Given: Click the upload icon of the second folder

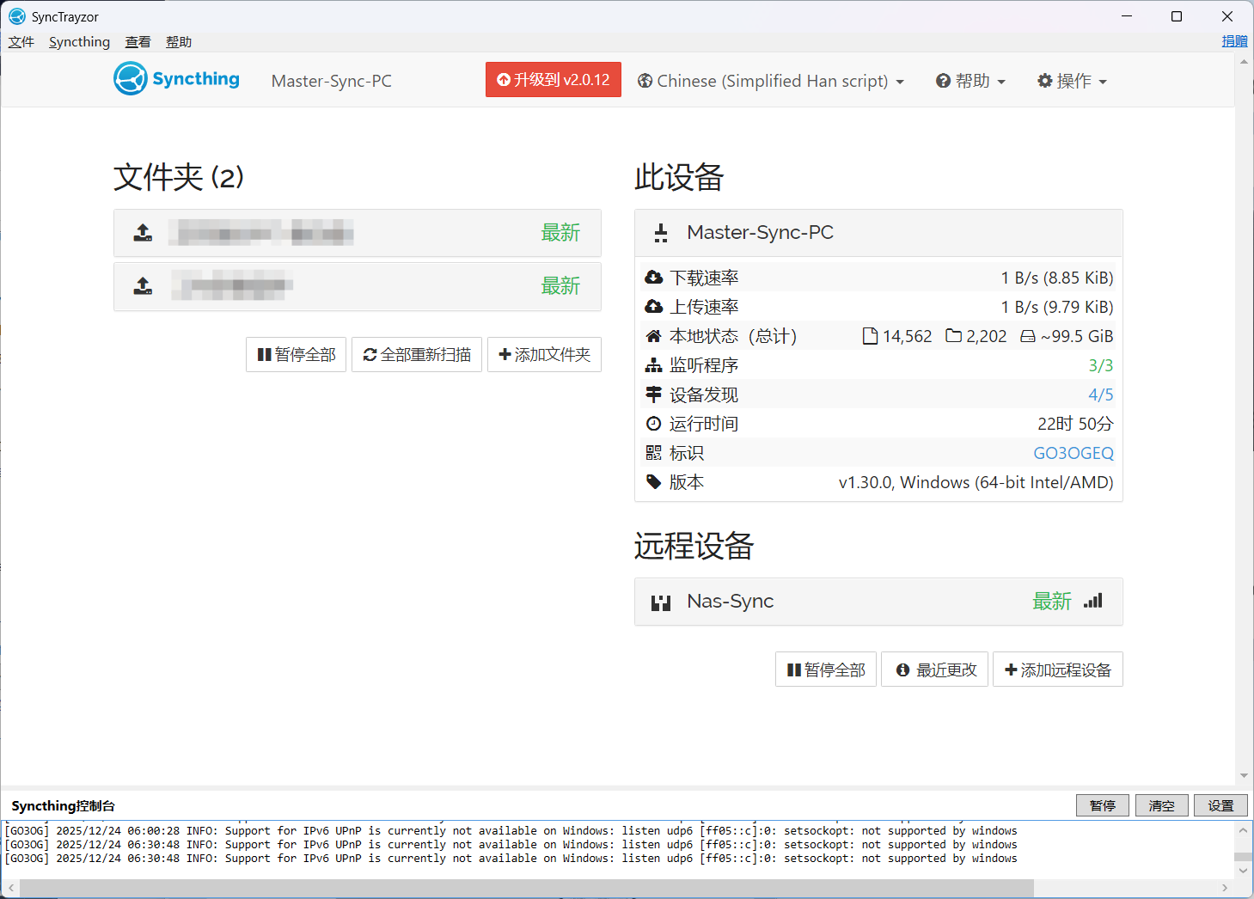Looking at the screenshot, I should 144,286.
